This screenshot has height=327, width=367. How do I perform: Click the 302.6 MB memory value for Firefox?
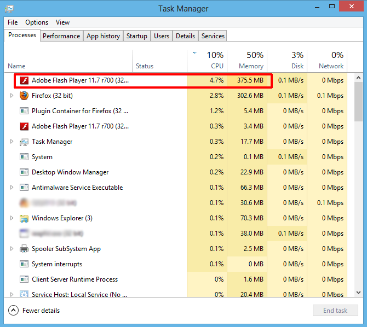point(250,96)
